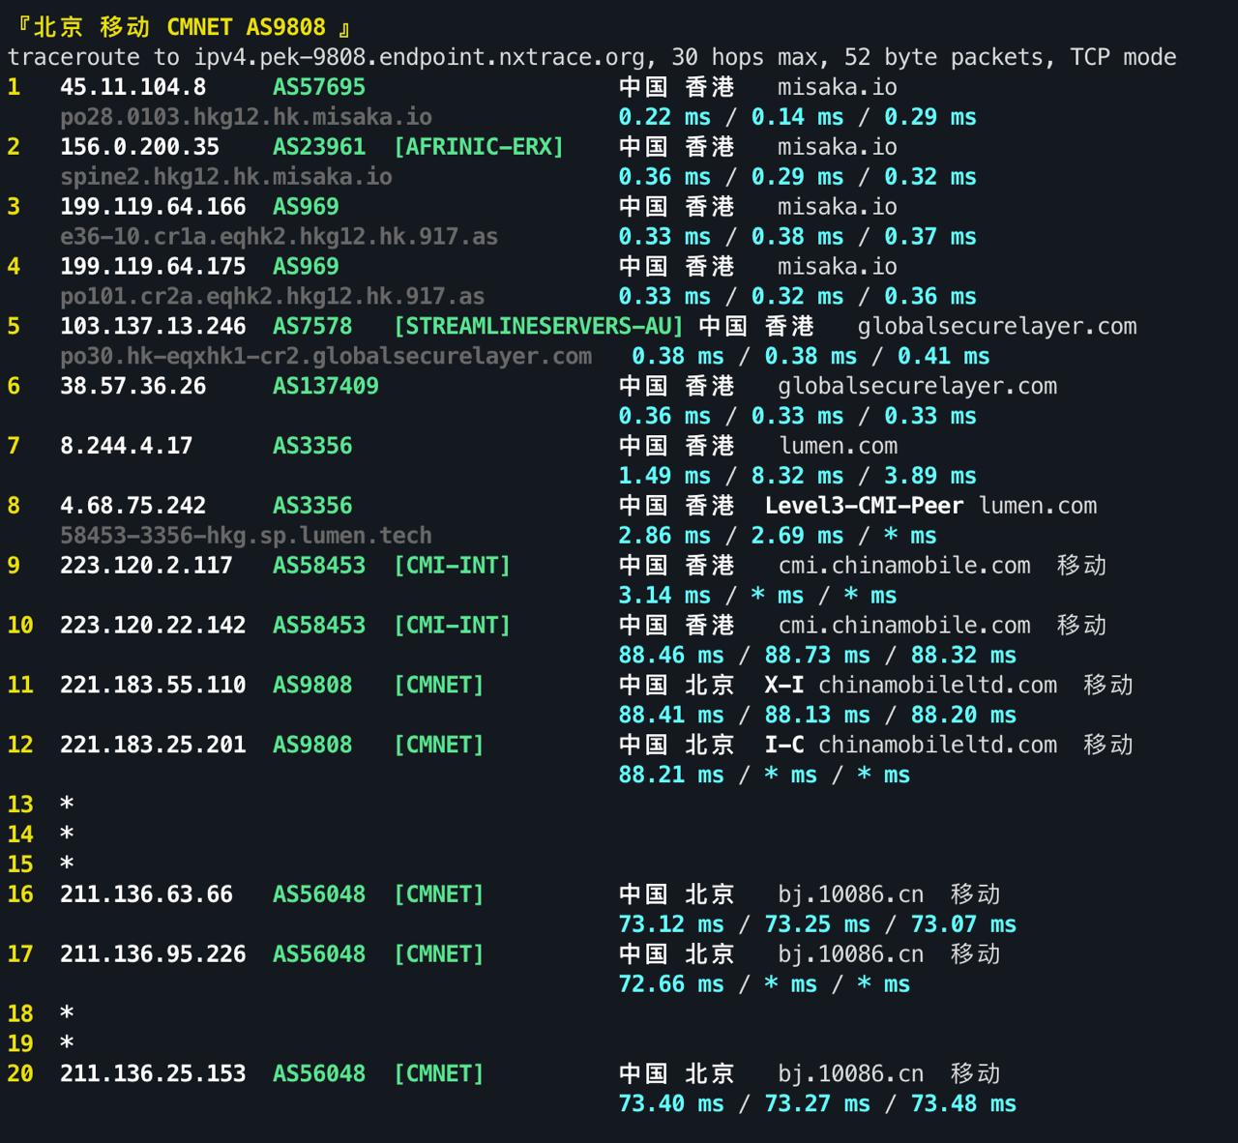Select hostname po28.0103.hkg12.hk.misaka.io
Screen dimensions: 1238x1143
247,117
